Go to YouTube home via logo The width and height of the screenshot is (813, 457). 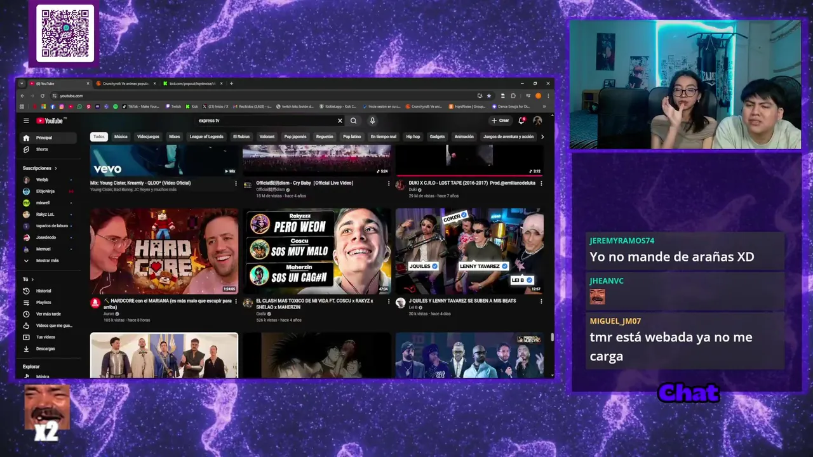pos(50,121)
